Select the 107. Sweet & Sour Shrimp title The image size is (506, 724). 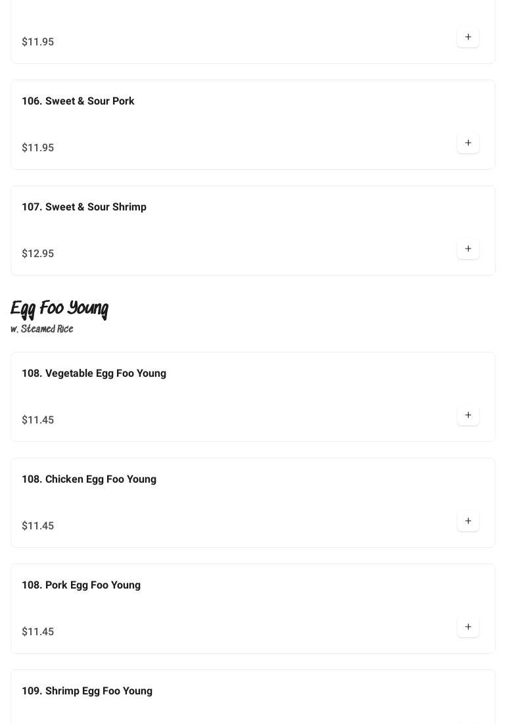[83, 207]
